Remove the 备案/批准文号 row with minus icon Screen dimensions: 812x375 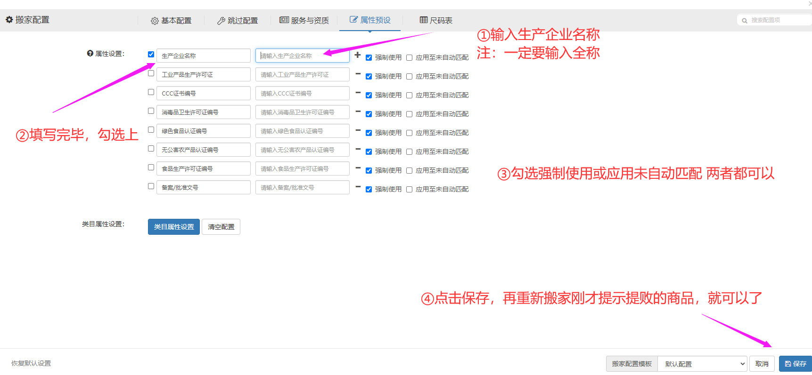[x=358, y=187]
